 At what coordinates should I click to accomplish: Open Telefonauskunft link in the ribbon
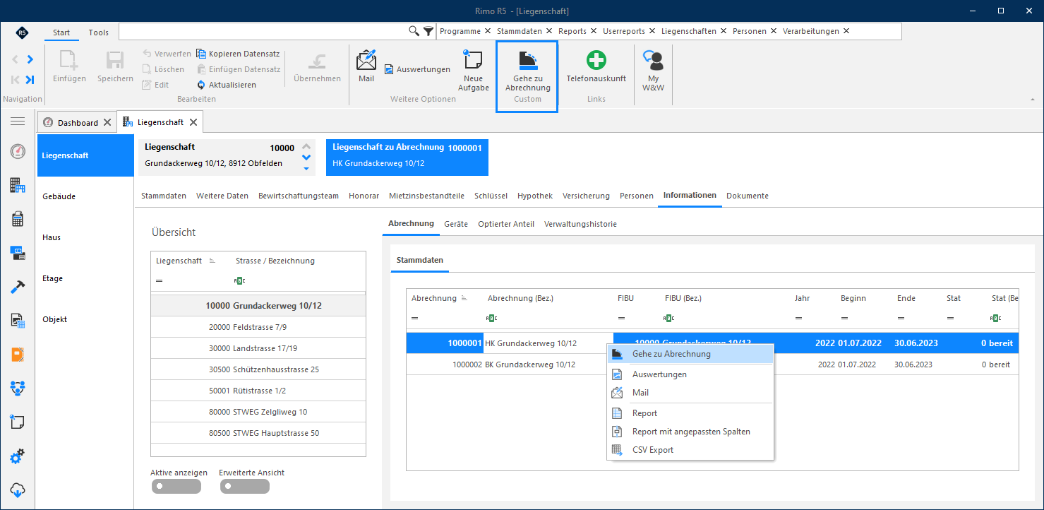point(596,66)
